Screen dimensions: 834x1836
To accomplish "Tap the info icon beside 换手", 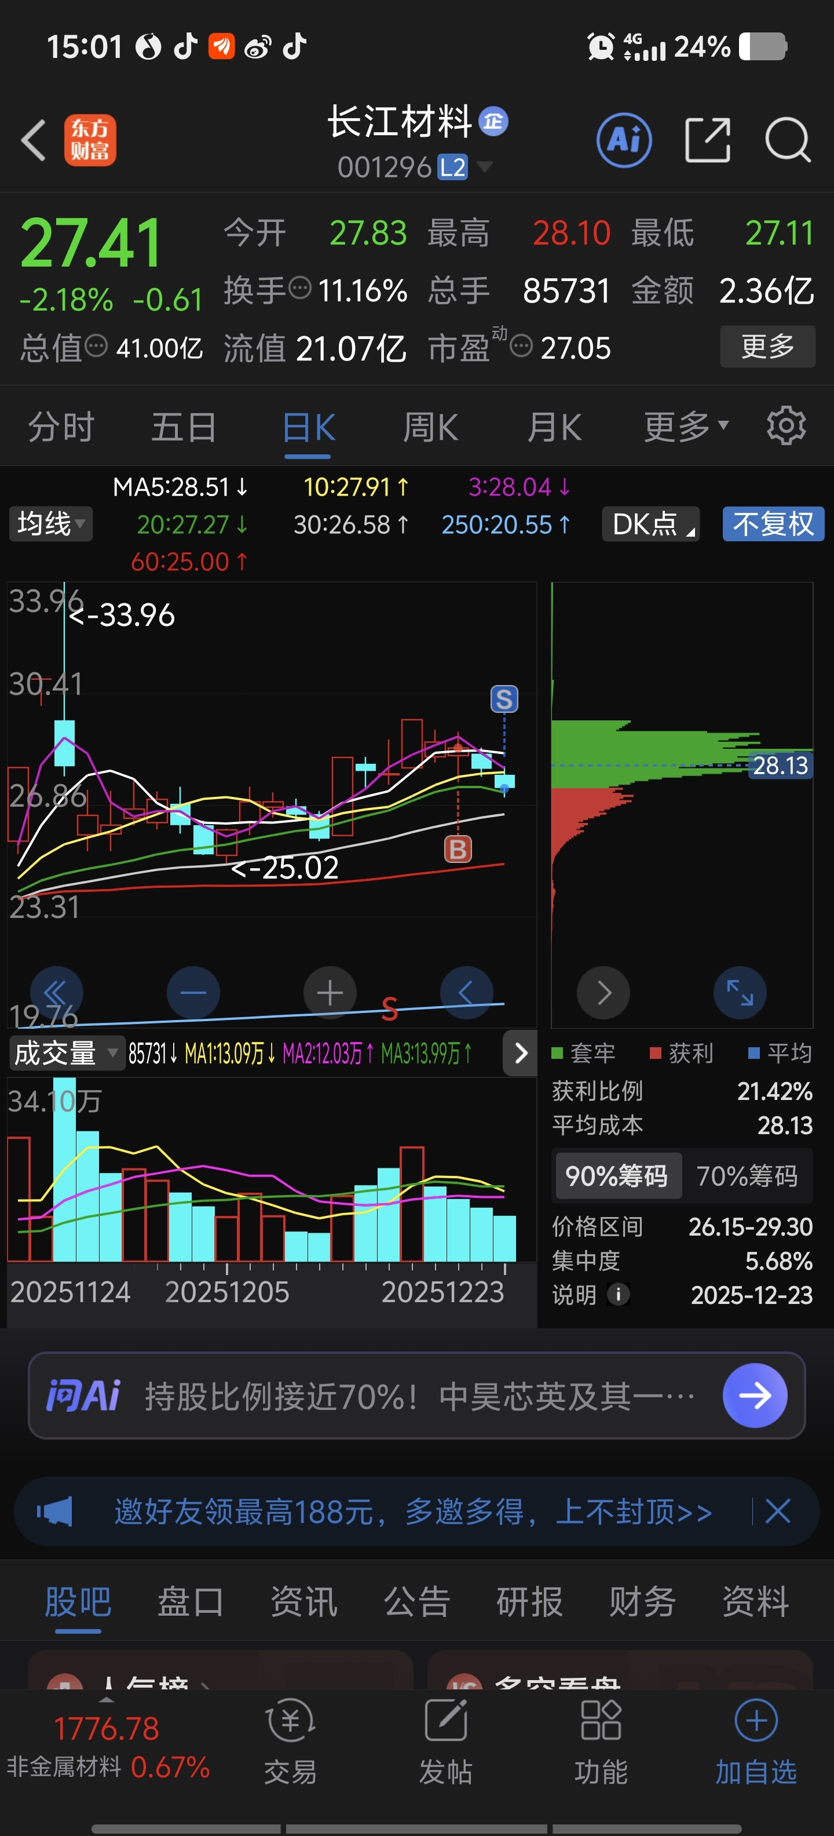I will (x=299, y=288).
